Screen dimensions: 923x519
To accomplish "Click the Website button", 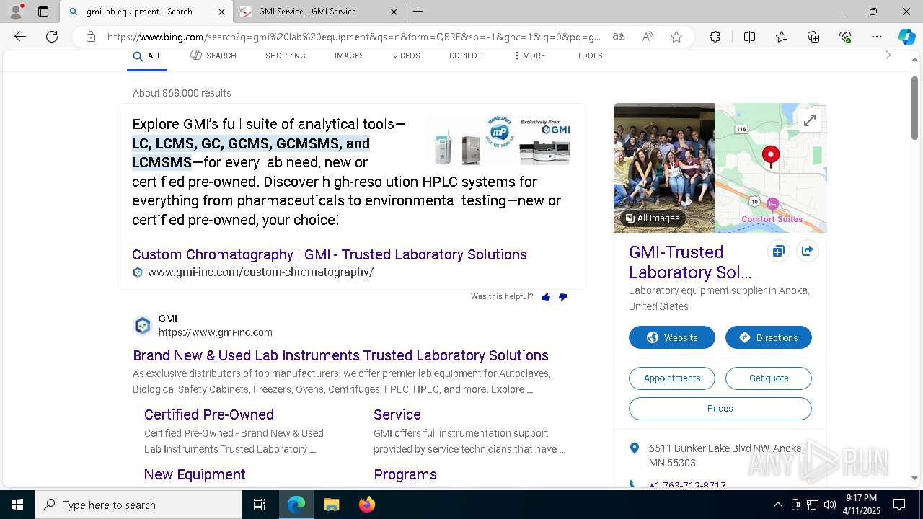I will click(672, 337).
